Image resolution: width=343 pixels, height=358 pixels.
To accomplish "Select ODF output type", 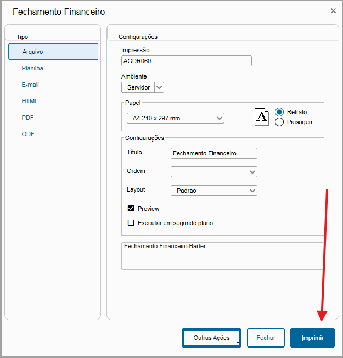I will coord(28,134).
